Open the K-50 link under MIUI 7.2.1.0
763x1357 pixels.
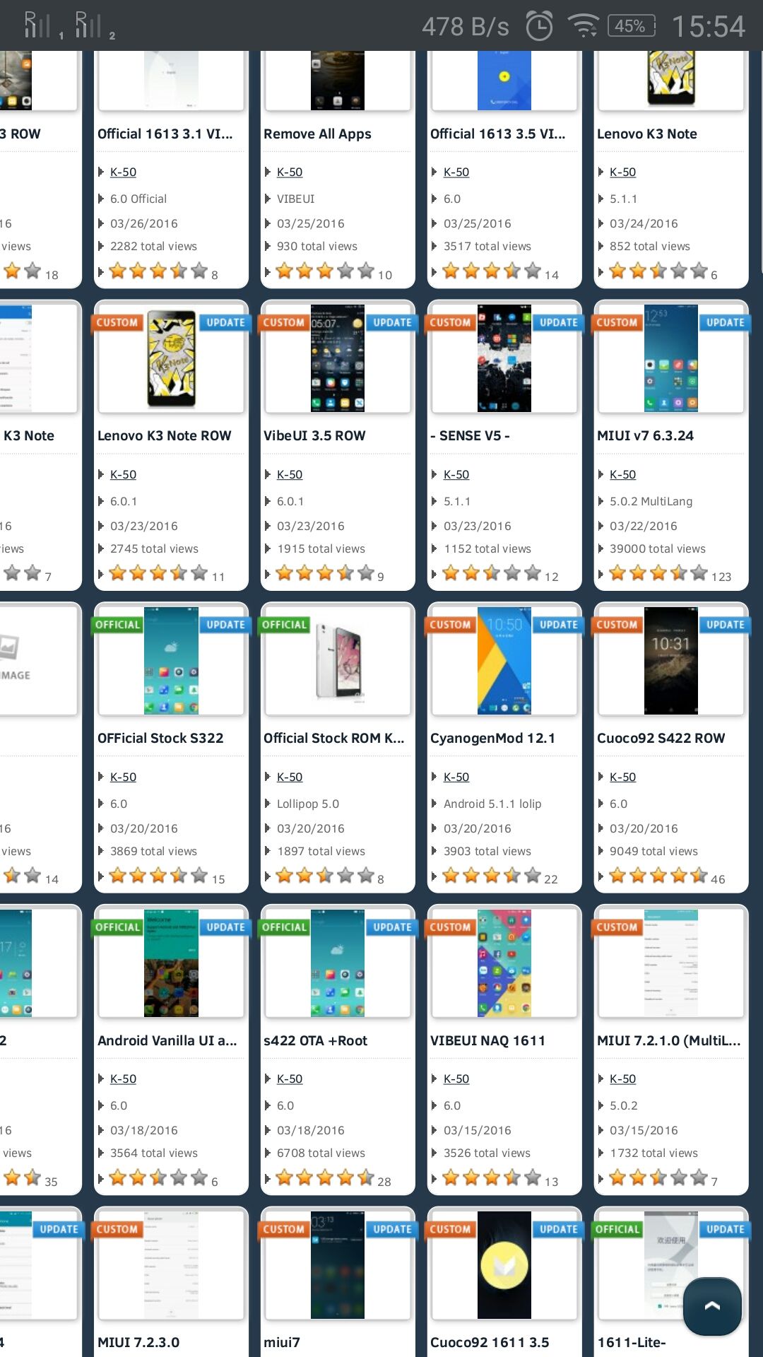pos(623,1079)
